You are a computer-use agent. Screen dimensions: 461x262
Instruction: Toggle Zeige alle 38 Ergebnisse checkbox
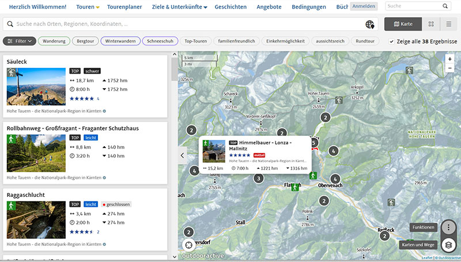[x=392, y=41]
